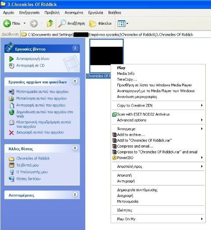Select the Chronicles Of Riddick video thumbnail
The height and width of the screenshot is (230, 211).
[x=106, y=56]
